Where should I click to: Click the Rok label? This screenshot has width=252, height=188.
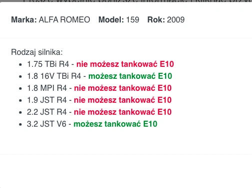(156, 20)
